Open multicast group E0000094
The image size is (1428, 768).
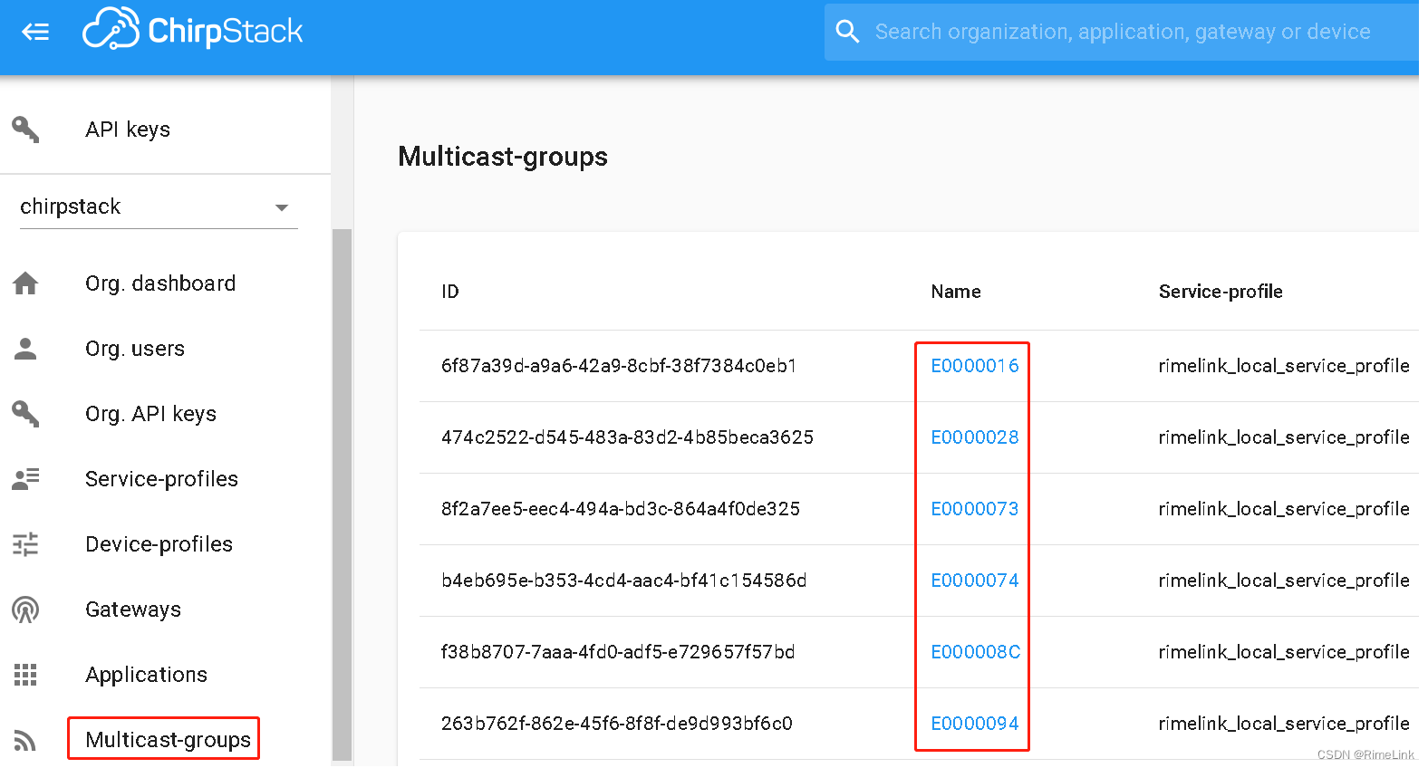[975, 724]
